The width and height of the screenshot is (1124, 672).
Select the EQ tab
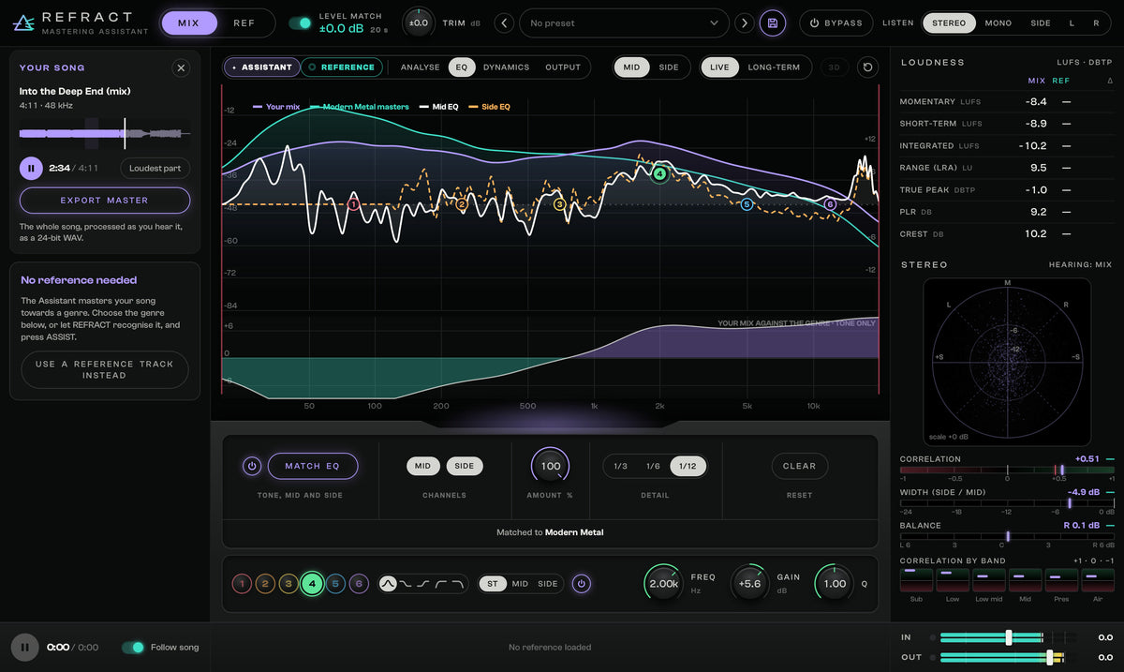tap(461, 67)
